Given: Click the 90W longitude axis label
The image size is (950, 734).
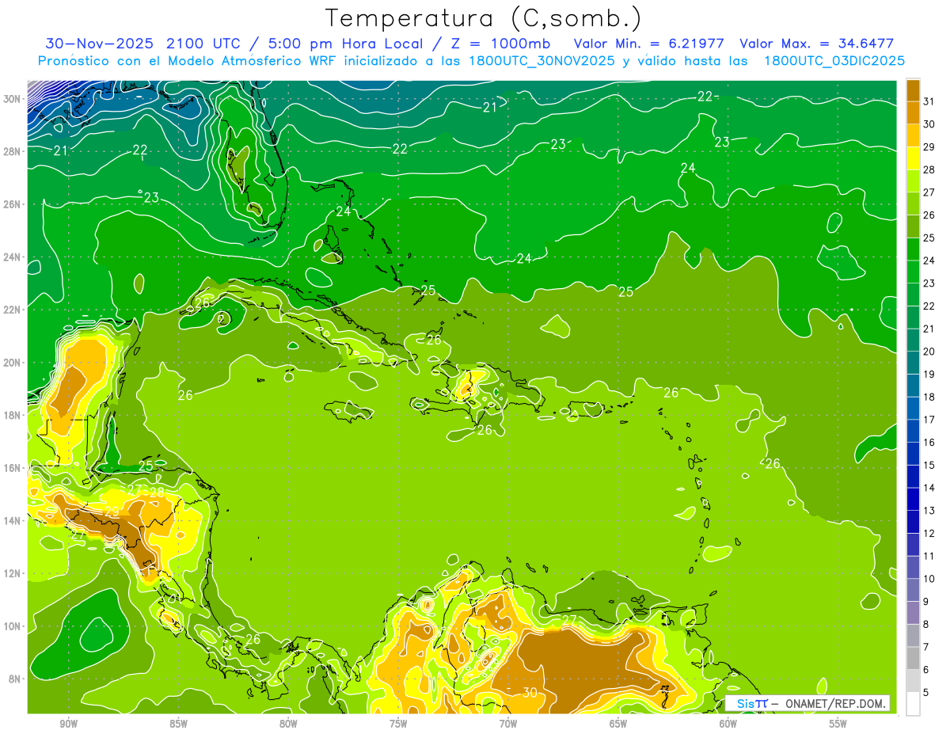Looking at the screenshot, I should click(69, 724).
